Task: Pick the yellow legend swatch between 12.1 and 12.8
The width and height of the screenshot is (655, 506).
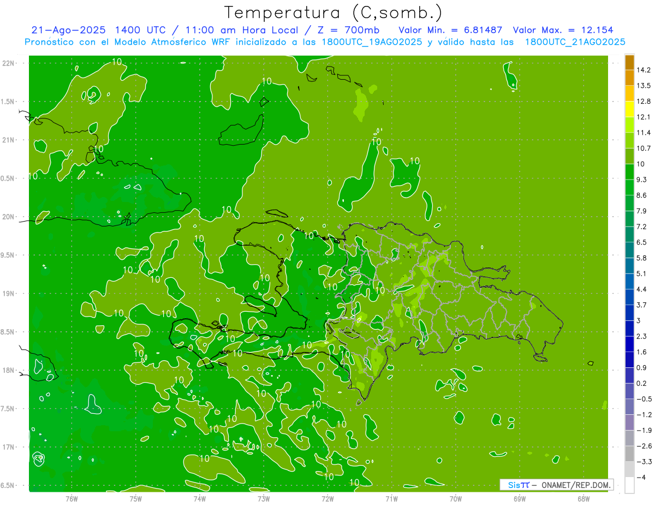Action: pos(629,109)
